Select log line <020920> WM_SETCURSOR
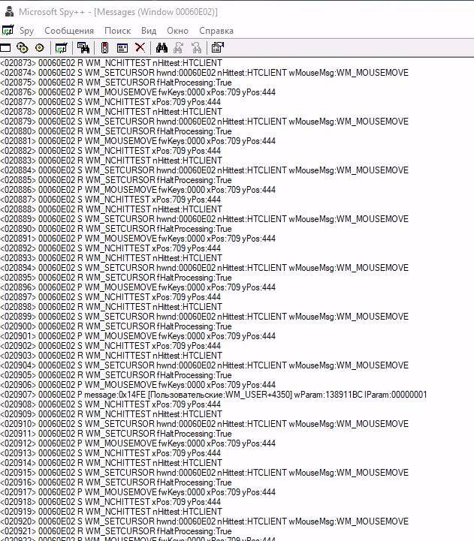Image resolution: width=474 pixels, height=541 pixels. tap(204, 521)
